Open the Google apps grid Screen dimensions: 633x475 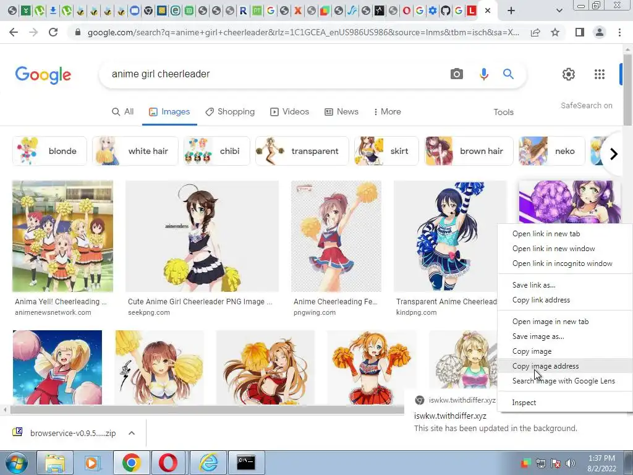(600, 74)
